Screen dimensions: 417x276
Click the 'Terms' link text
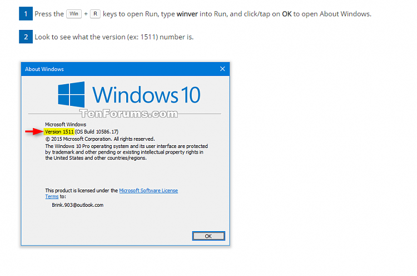click(x=52, y=196)
